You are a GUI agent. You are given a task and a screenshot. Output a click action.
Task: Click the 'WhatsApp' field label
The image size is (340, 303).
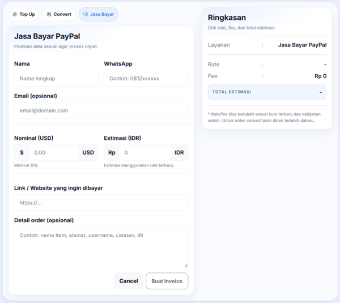coord(118,64)
